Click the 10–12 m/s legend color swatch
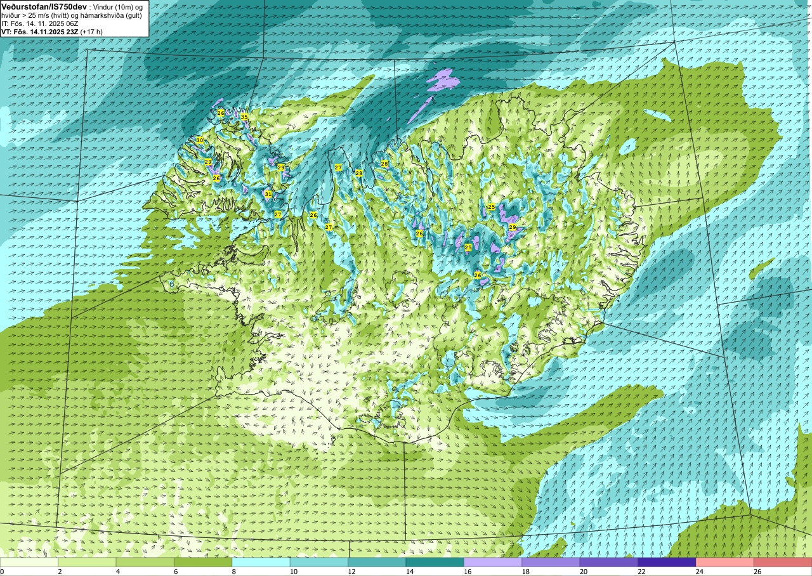The height and width of the screenshot is (576, 812). pos(319,562)
